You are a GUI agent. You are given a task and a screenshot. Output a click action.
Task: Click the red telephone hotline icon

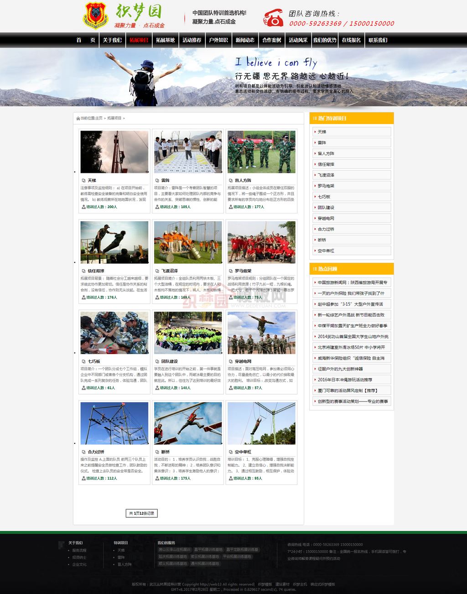[273, 18]
